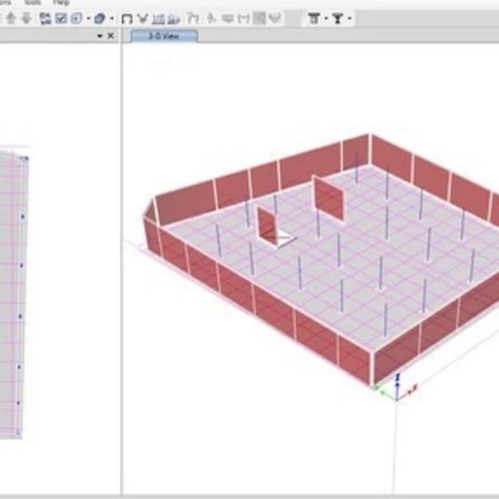The image size is (499, 499).
Task: Click the concrete frame design icon
Action: click(x=338, y=19)
